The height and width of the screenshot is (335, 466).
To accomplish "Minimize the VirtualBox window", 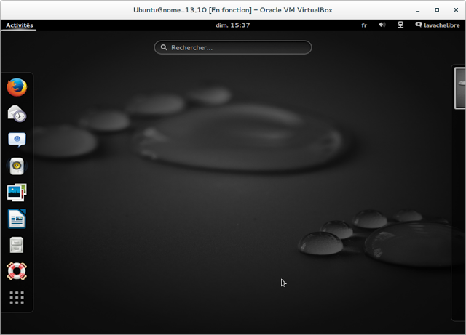I will (418, 10).
